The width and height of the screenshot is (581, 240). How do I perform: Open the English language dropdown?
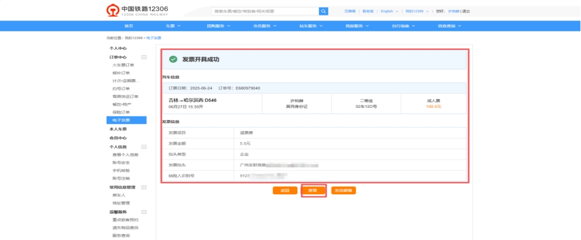389,11
